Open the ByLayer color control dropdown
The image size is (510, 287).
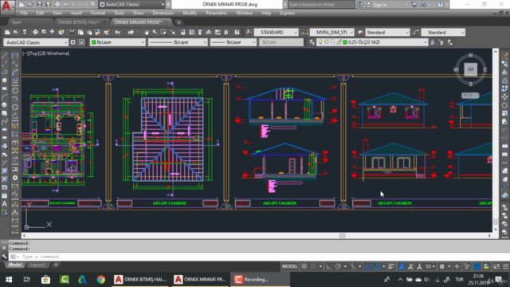[117, 42]
